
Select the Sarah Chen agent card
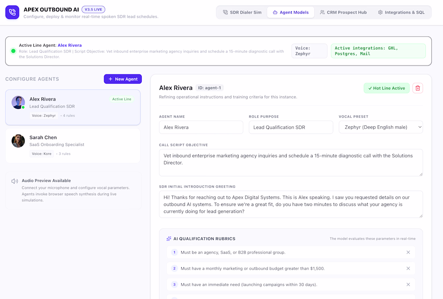(73, 145)
